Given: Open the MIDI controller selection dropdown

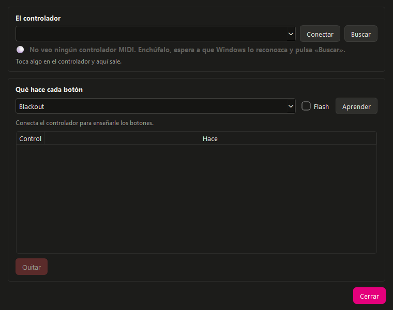Looking at the screenshot, I should click(x=156, y=34).
